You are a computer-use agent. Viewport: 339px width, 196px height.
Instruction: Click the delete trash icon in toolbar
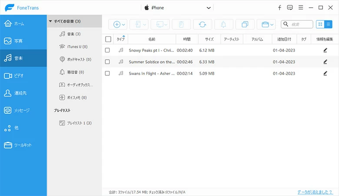coord(181,24)
